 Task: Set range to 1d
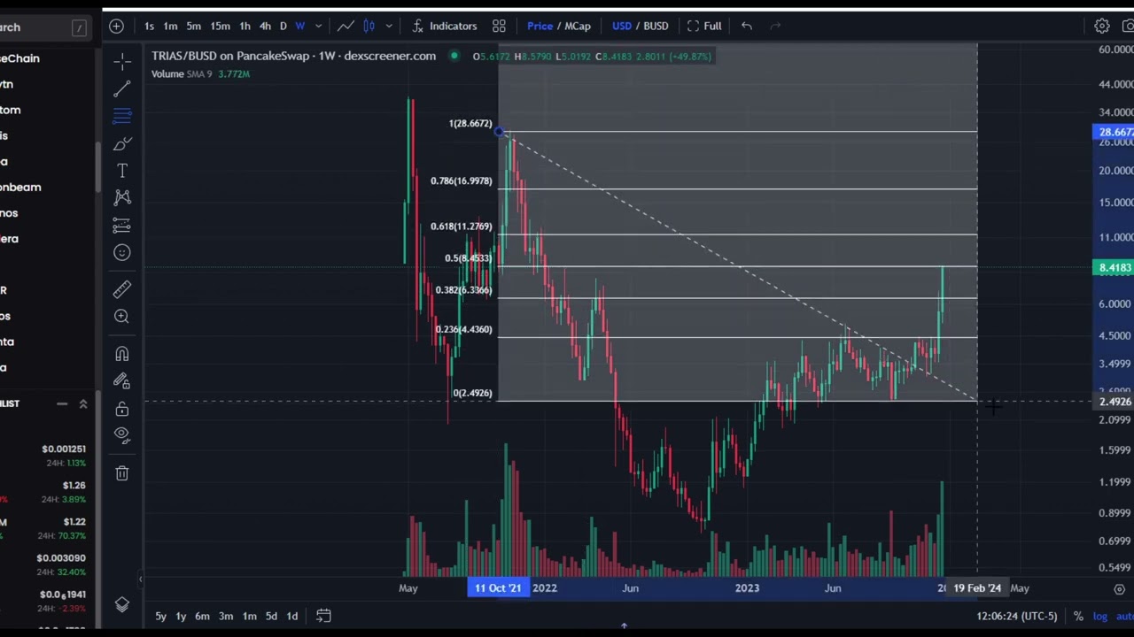(x=291, y=616)
